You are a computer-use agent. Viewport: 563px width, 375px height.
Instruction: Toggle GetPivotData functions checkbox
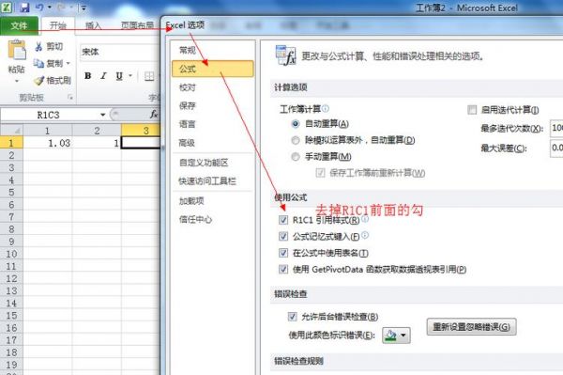point(283,269)
